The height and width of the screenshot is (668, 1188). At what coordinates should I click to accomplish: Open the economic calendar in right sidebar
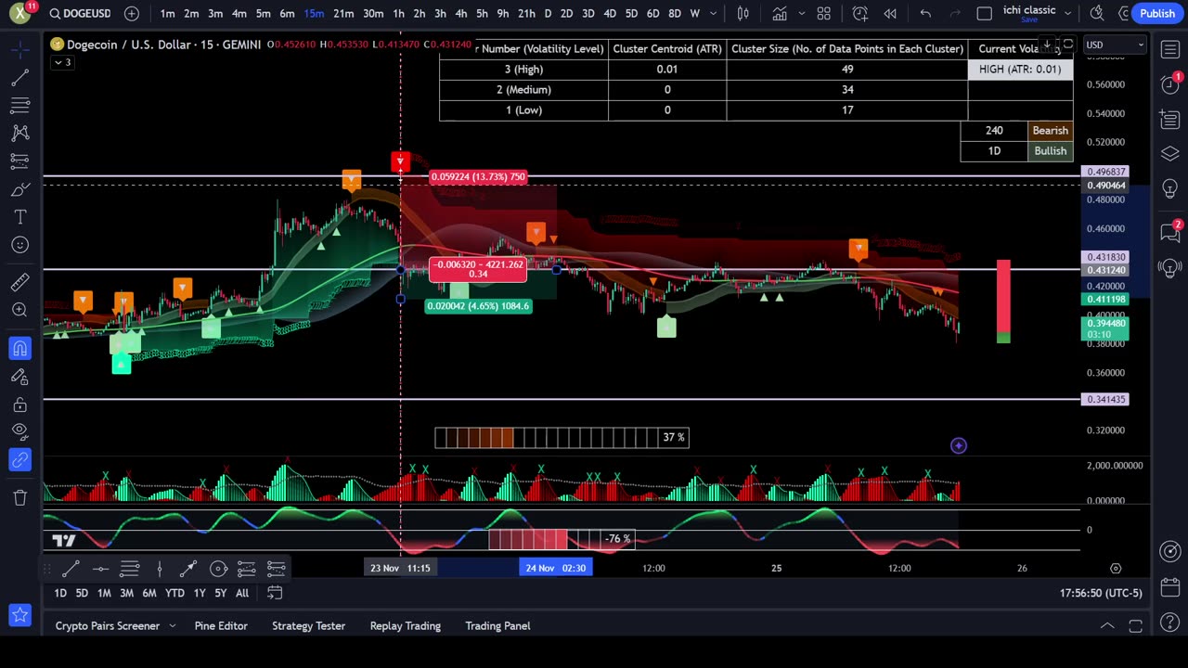click(1170, 586)
